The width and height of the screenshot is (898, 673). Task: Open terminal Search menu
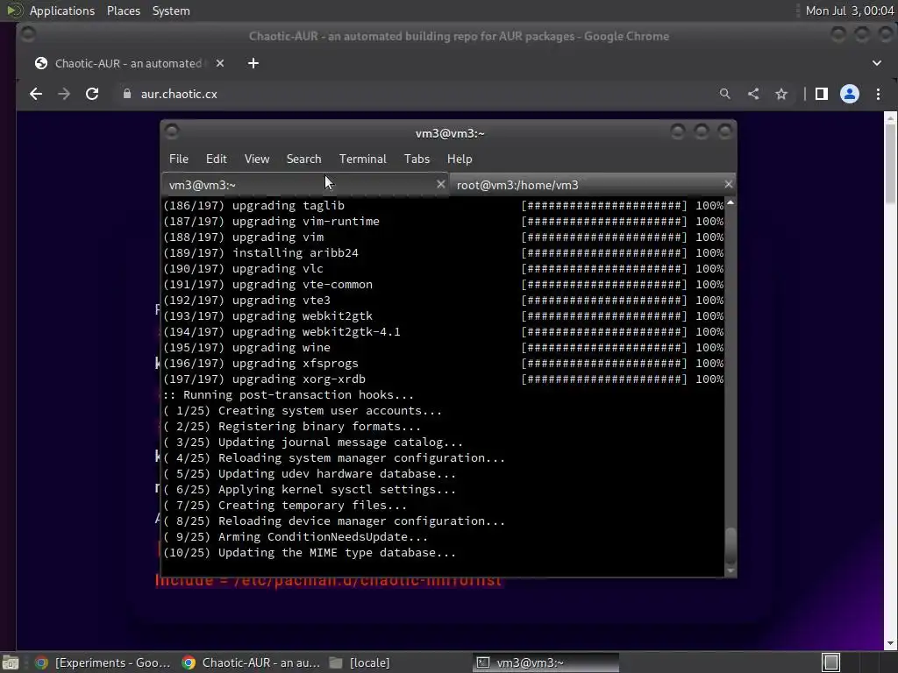click(x=303, y=159)
